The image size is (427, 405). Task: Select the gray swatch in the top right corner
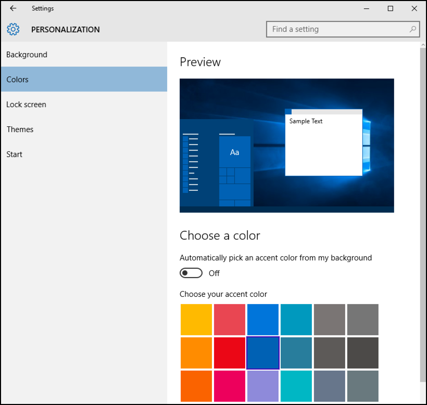362,319
